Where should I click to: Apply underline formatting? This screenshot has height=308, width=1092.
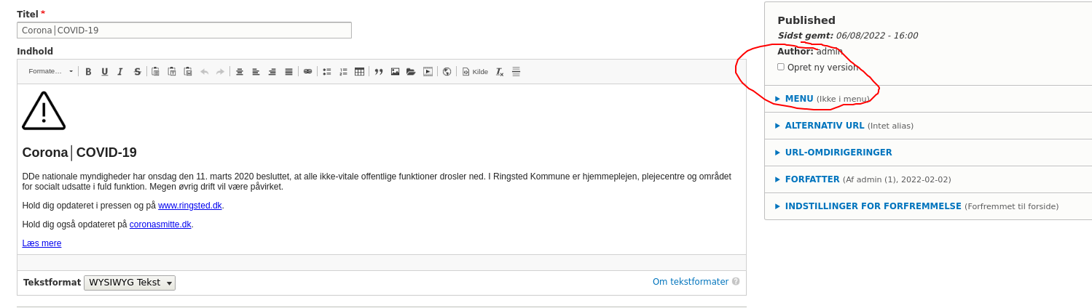(105, 72)
